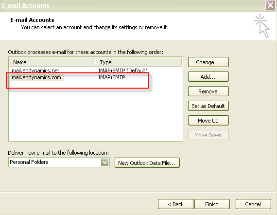
Task: Move the selected account up
Action: tap(208, 121)
